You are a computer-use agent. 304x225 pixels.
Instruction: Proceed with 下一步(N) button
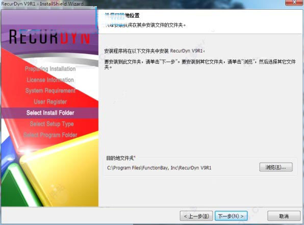tap(231, 216)
